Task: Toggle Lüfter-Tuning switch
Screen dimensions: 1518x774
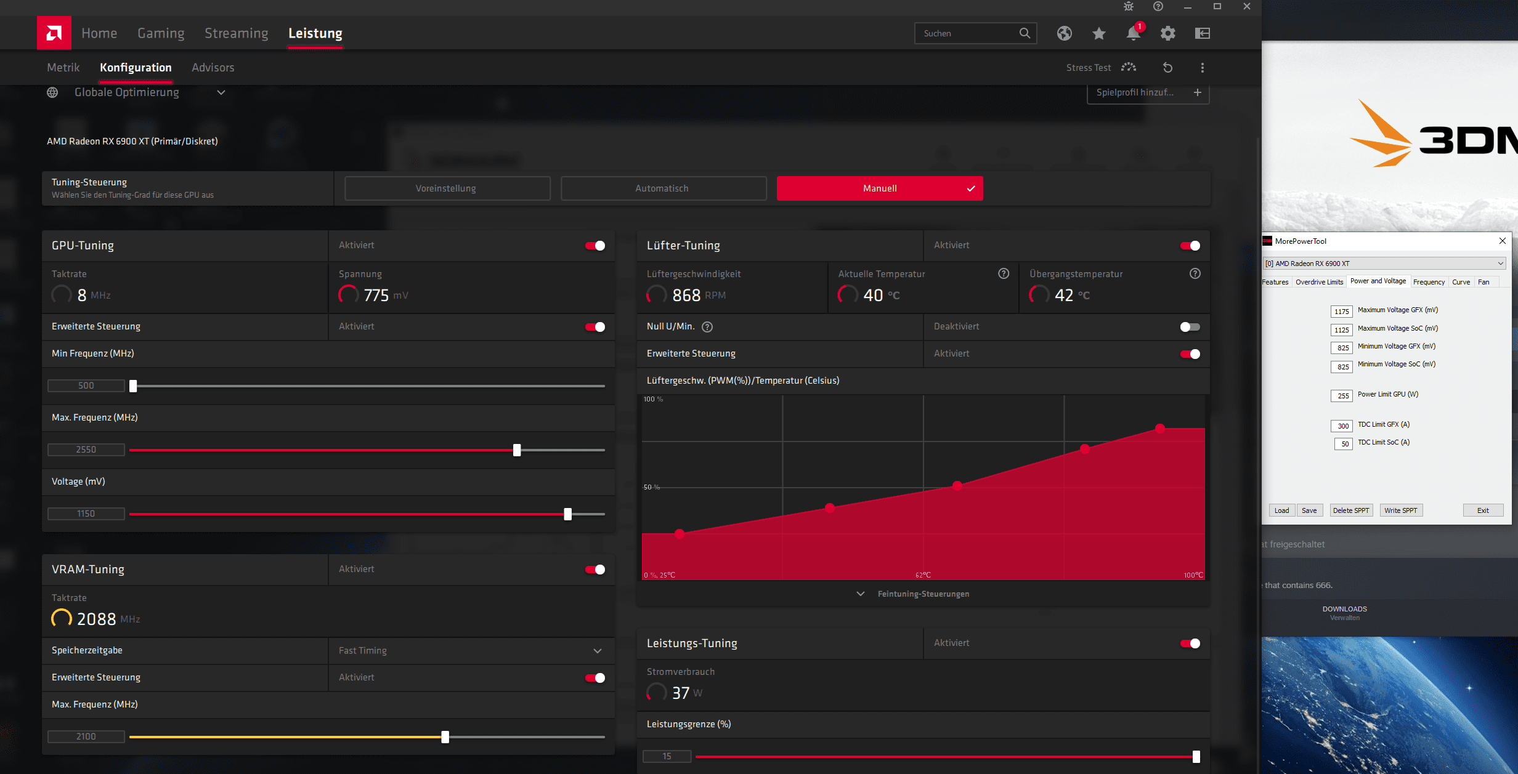Action: [1190, 246]
